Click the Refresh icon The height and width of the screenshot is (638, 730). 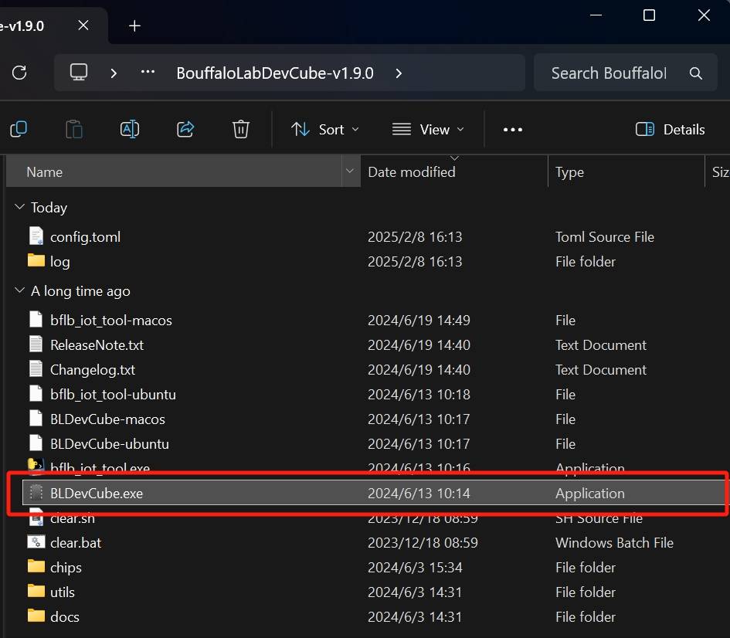coord(19,73)
